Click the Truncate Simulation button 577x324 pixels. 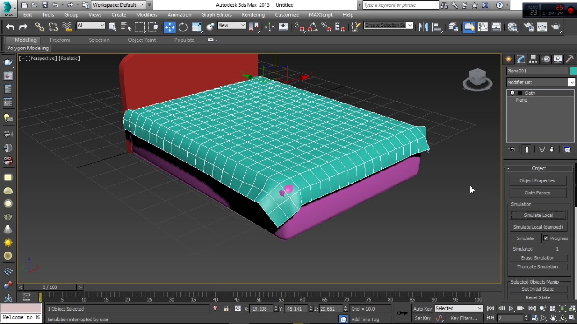pyautogui.click(x=538, y=267)
